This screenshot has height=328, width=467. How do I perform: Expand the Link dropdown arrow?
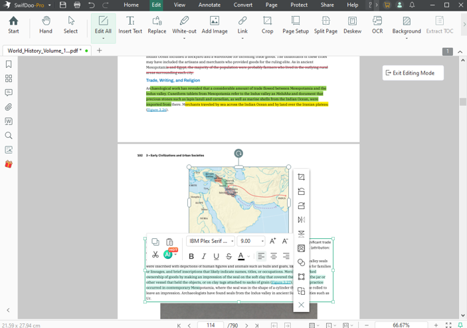[242, 39]
